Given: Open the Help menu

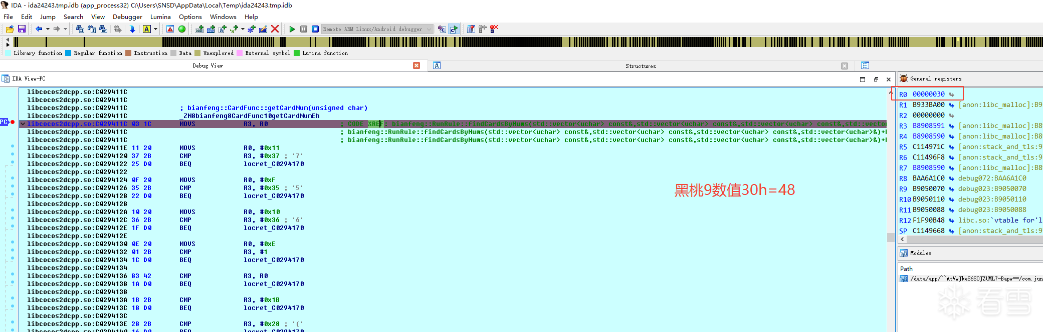Looking at the screenshot, I should (x=251, y=16).
